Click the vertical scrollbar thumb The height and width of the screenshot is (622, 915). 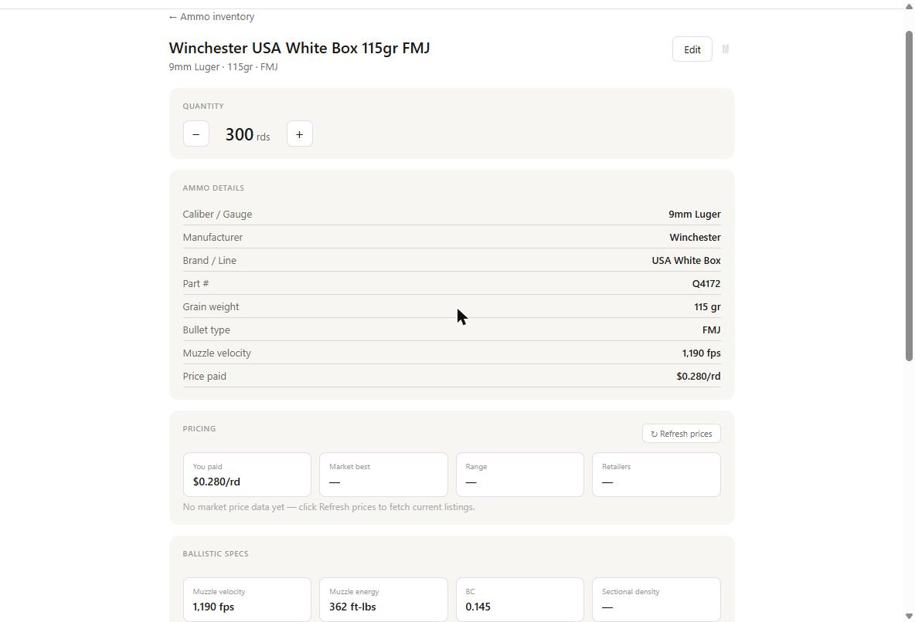[909, 195]
